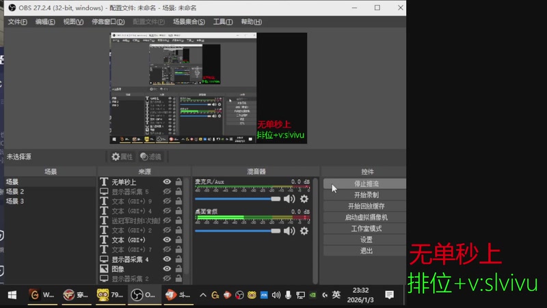Click the lock icon on 文本 (GDI+) 7

pyautogui.click(x=178, y=249)
